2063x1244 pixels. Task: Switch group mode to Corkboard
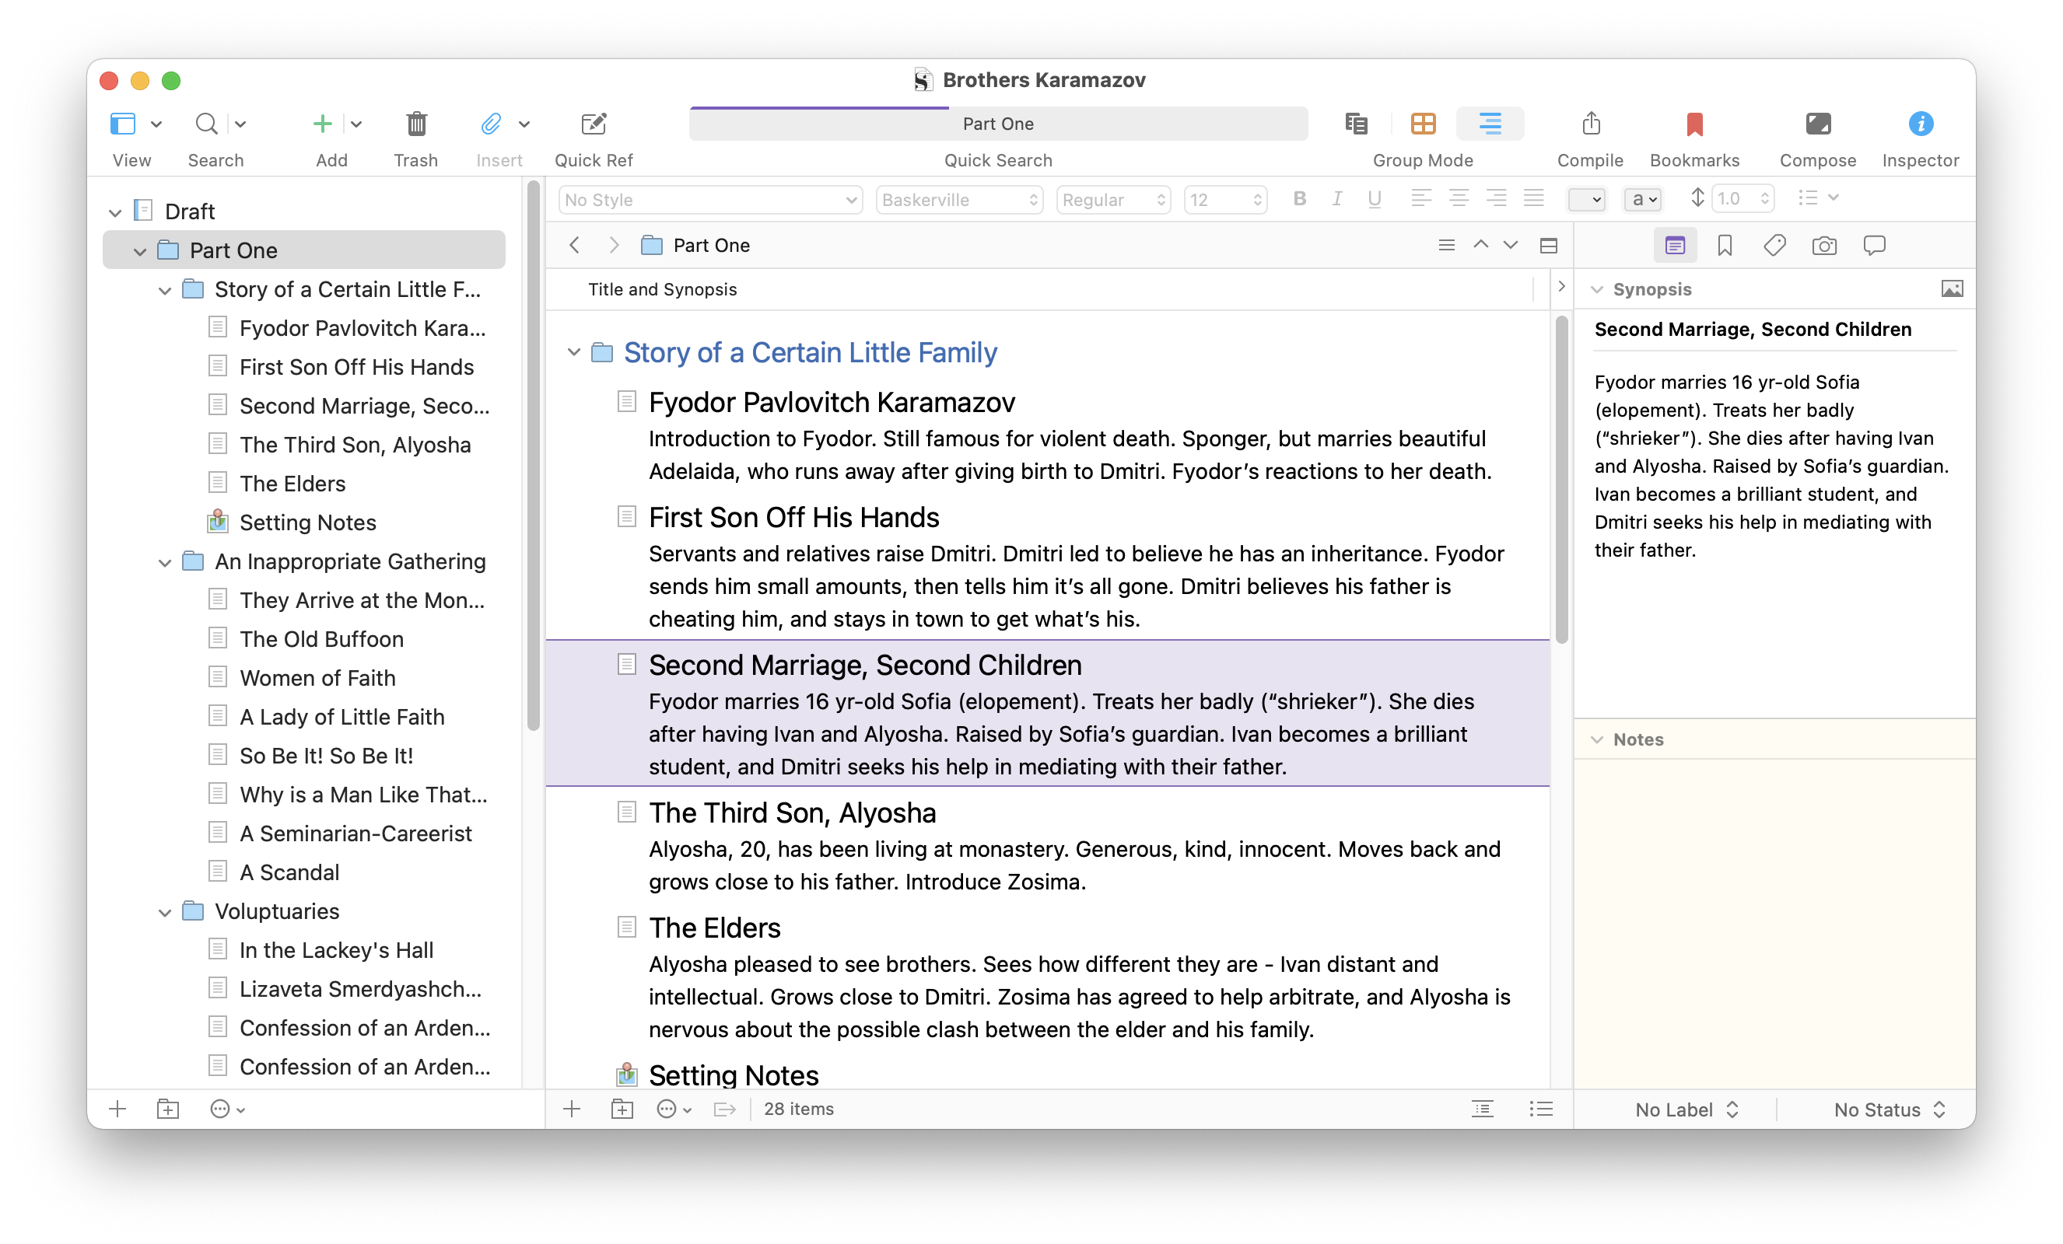(x=1423, y=124)
